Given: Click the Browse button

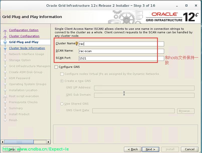Looking at the screenshot, I should [186, 111].
